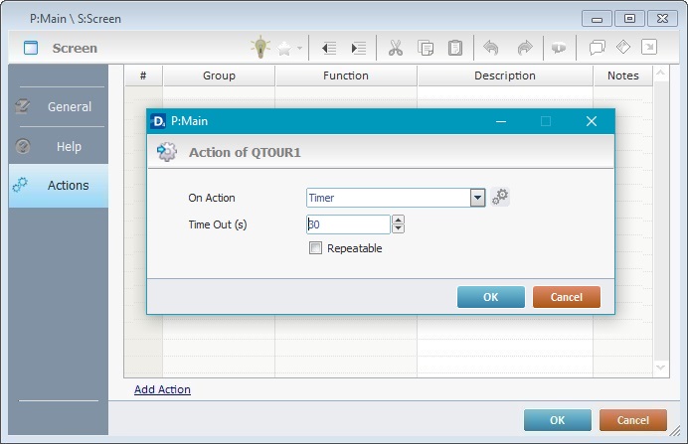
Task: Decrease Time Out with down arrow
Action: click(398, 229)
